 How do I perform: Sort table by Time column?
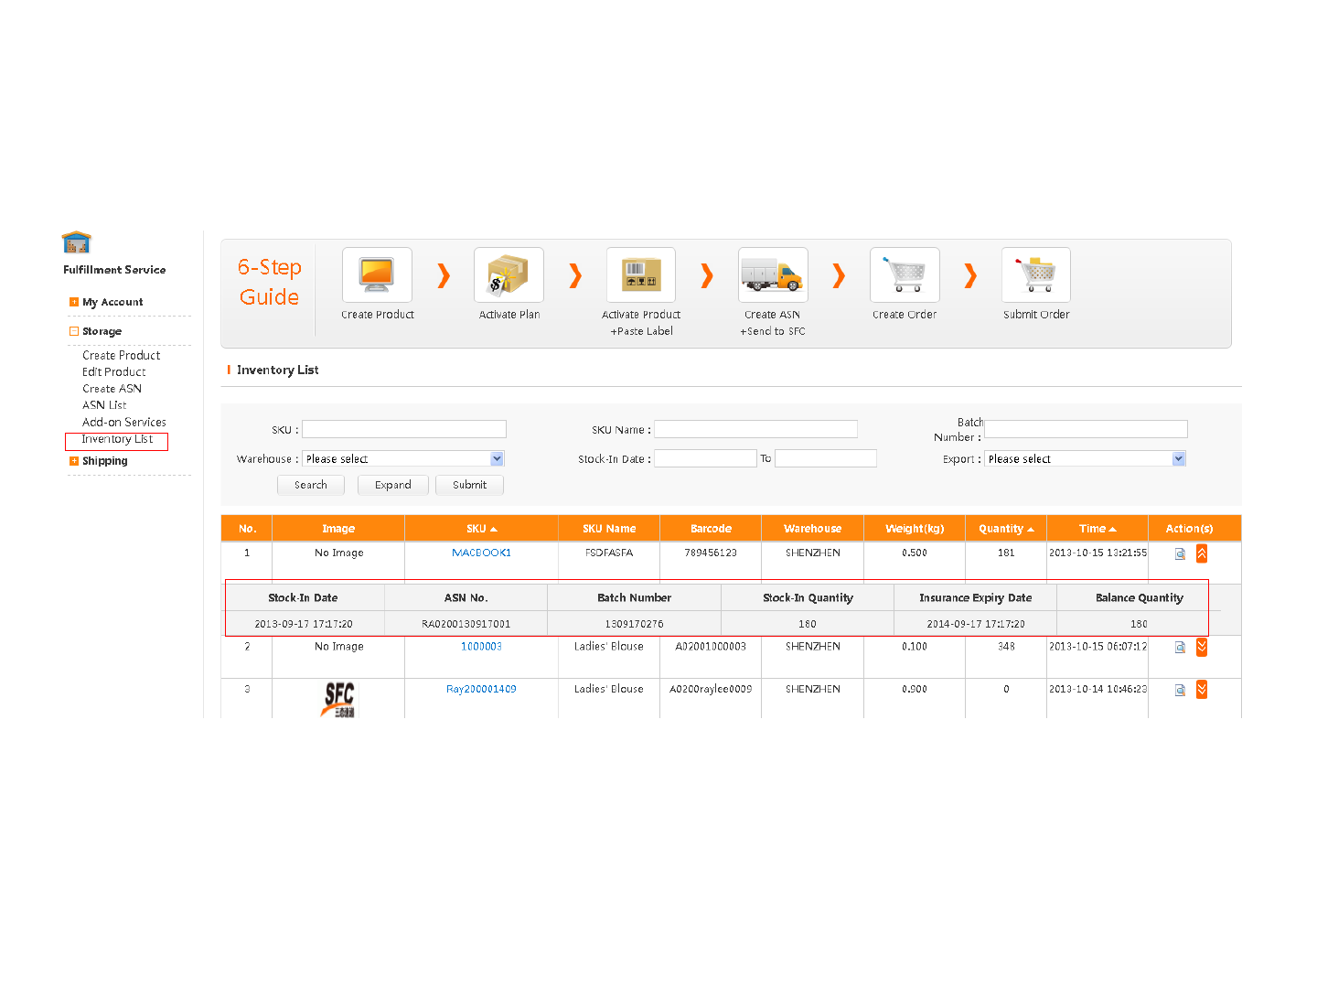pyautogui.click(x=1097, y=529)
